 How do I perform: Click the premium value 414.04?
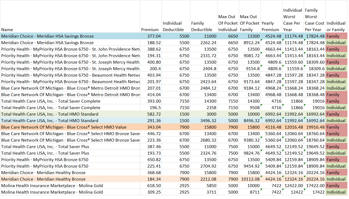151,94
